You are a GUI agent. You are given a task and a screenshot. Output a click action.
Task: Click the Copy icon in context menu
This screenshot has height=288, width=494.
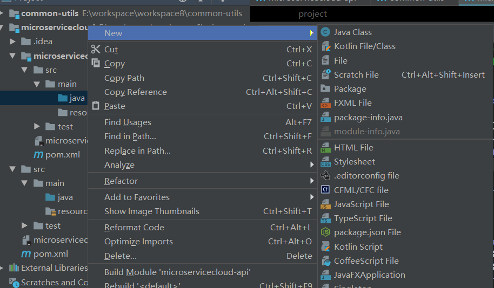tap(96, 63)
